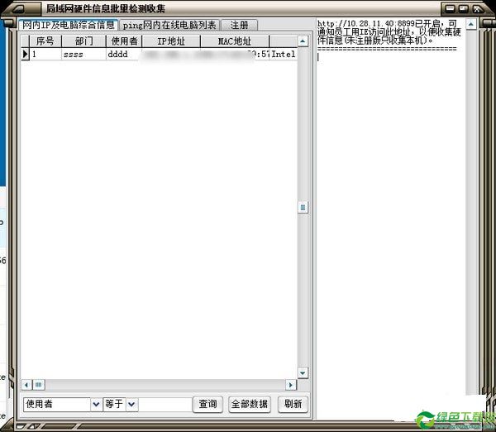Viewport: 496px width, 432px height.
Task: Switch to ping网内在线电脑列表 tab
Action: click(x=169, y=25)
